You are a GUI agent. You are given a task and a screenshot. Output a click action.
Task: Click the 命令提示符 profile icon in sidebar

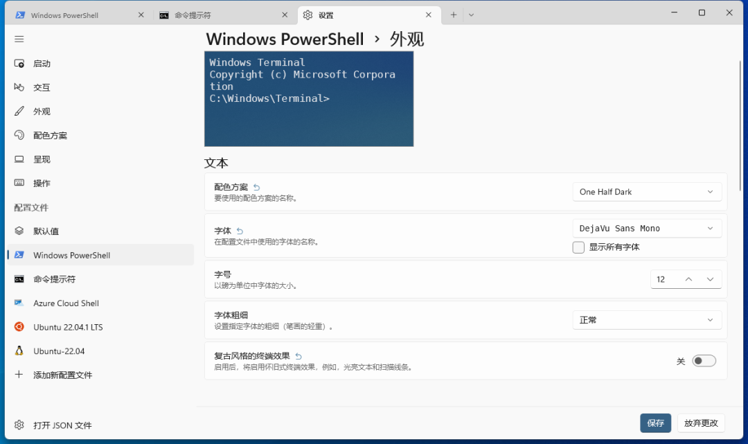tap(19, 279)
